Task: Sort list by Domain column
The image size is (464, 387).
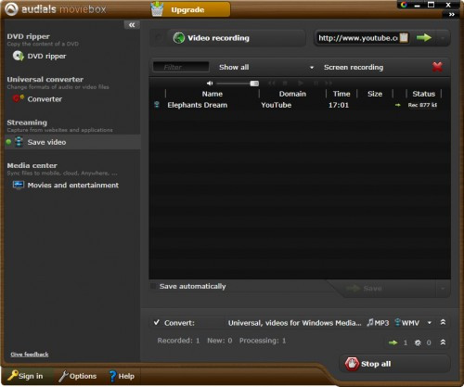Action: coord(292,94)
